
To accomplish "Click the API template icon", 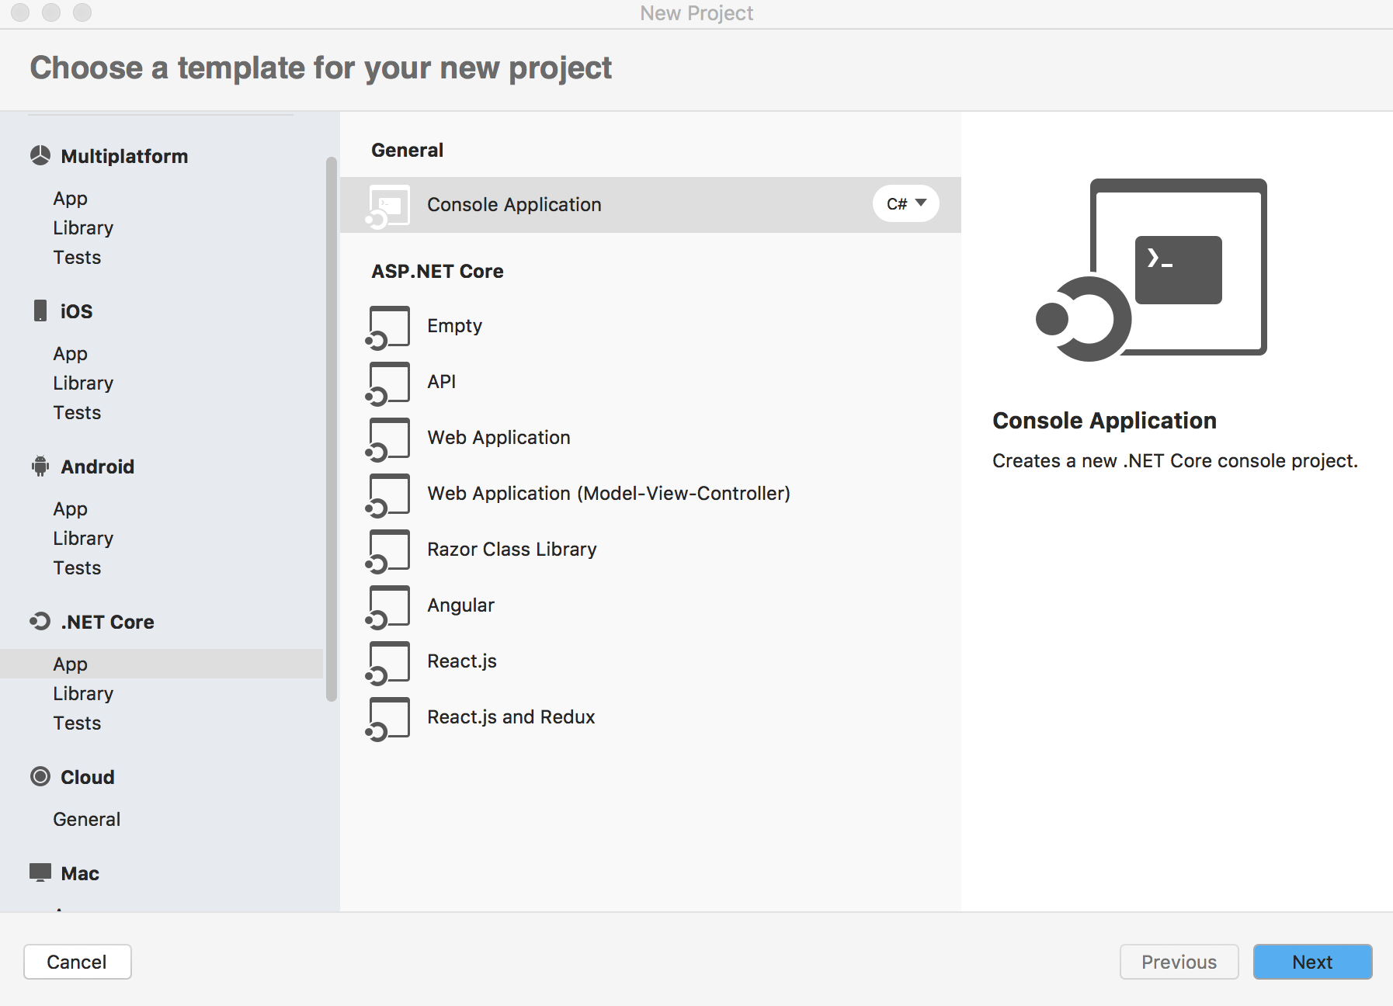I will click(387, 383).
